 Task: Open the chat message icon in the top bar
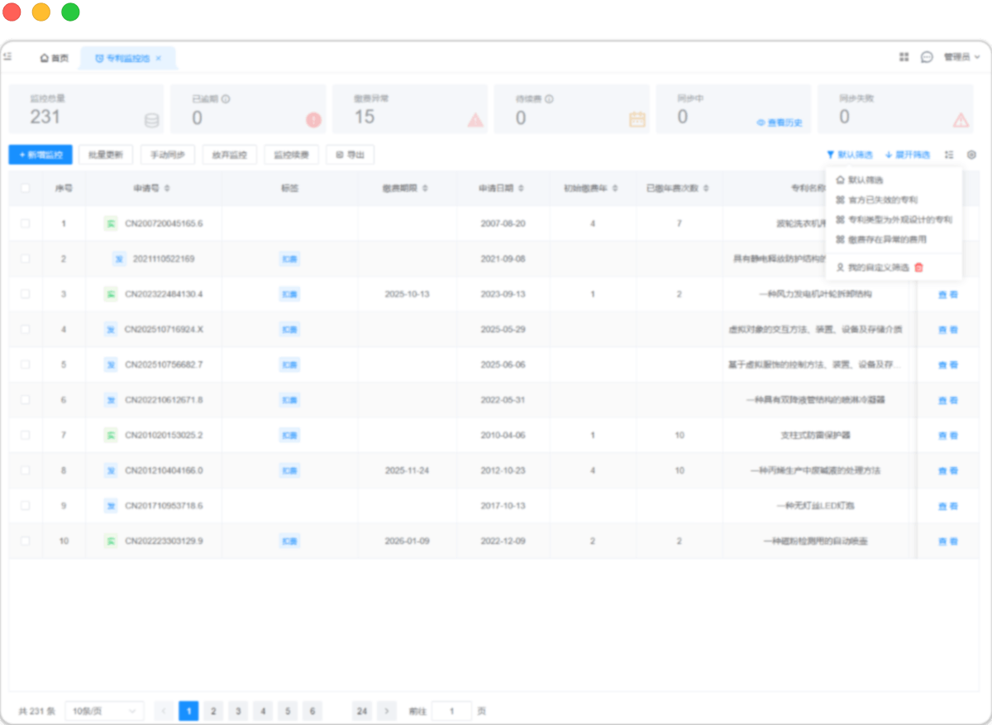[927, 57]
